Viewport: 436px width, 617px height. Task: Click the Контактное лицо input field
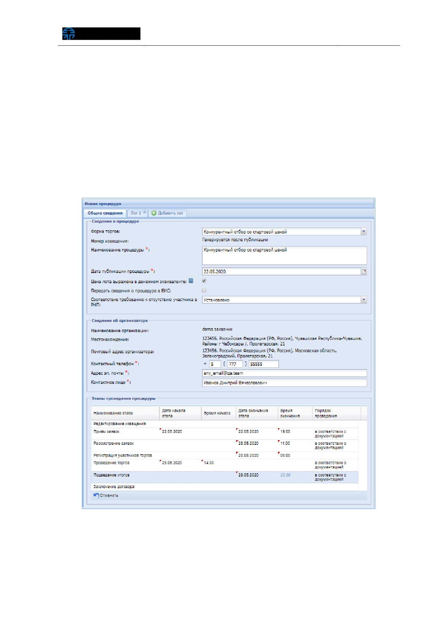[x=284, y=382]
